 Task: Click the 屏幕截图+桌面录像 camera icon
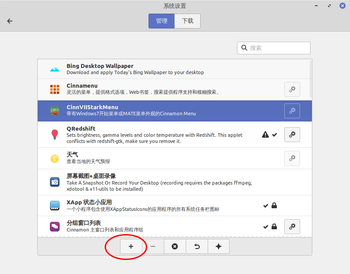55,182
